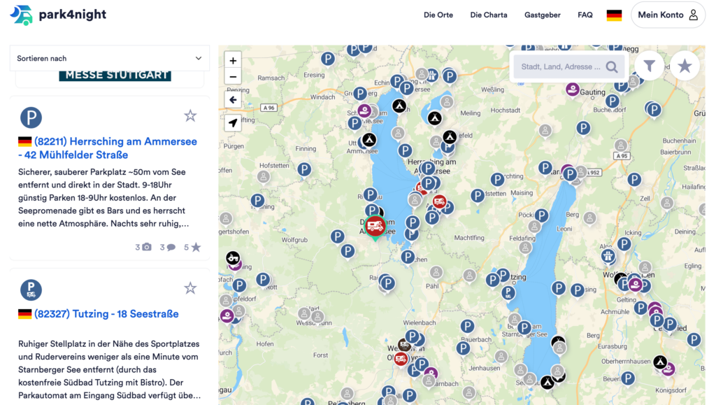The image size is (716, 405).
Task: Select the gray marker above Baierbrunn
Action: [621, 145]
